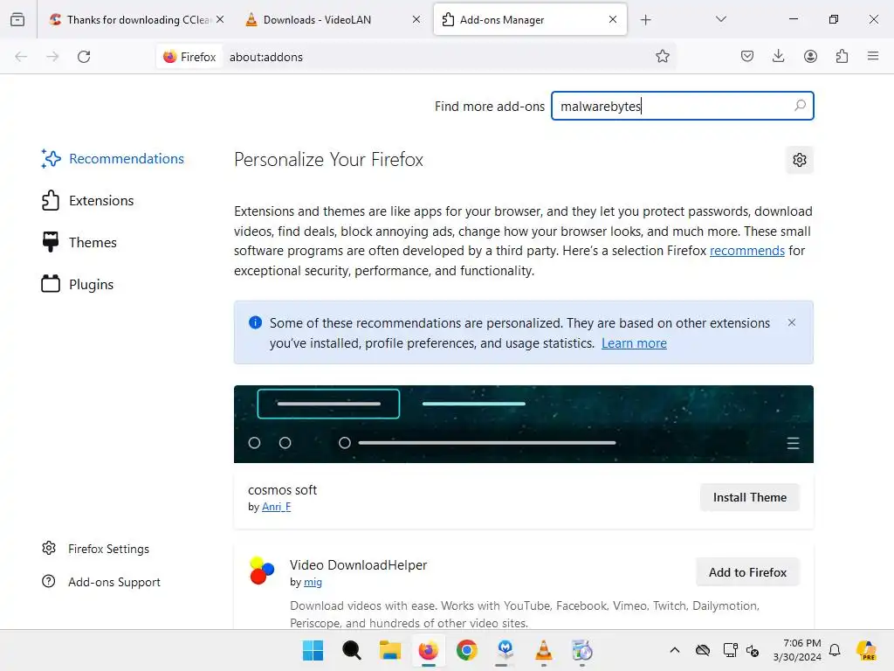Close the CCleaner download tab

click(220, 19)
